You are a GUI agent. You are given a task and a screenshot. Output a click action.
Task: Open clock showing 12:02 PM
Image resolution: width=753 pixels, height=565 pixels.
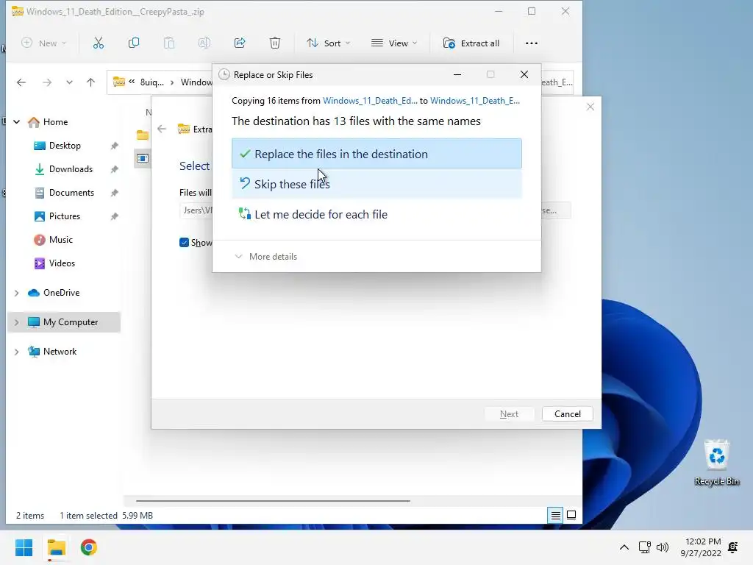701,547
